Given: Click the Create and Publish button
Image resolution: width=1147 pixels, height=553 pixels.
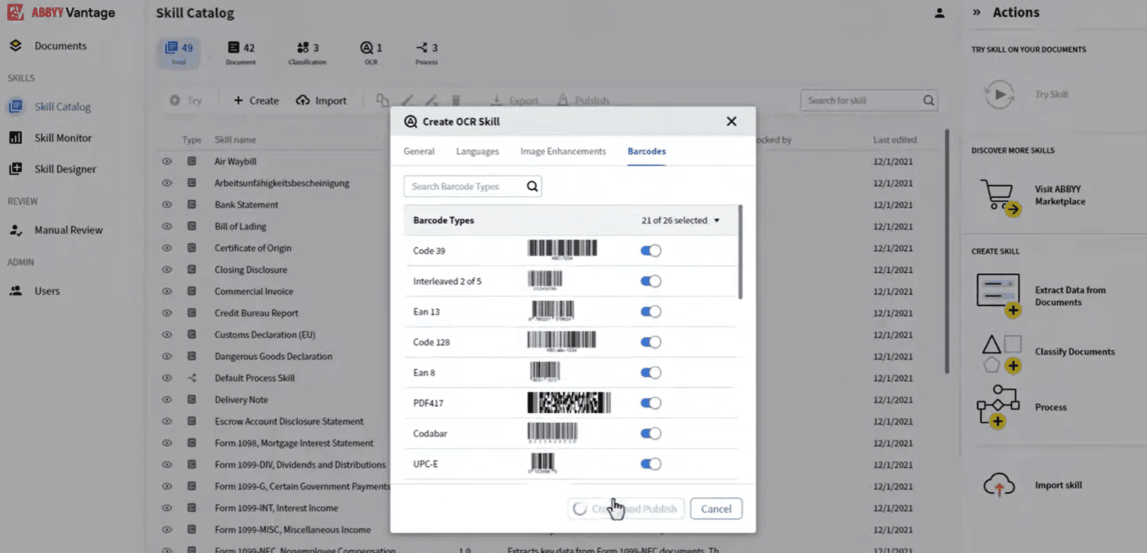Looking at the screenshot, I should 626,508.
